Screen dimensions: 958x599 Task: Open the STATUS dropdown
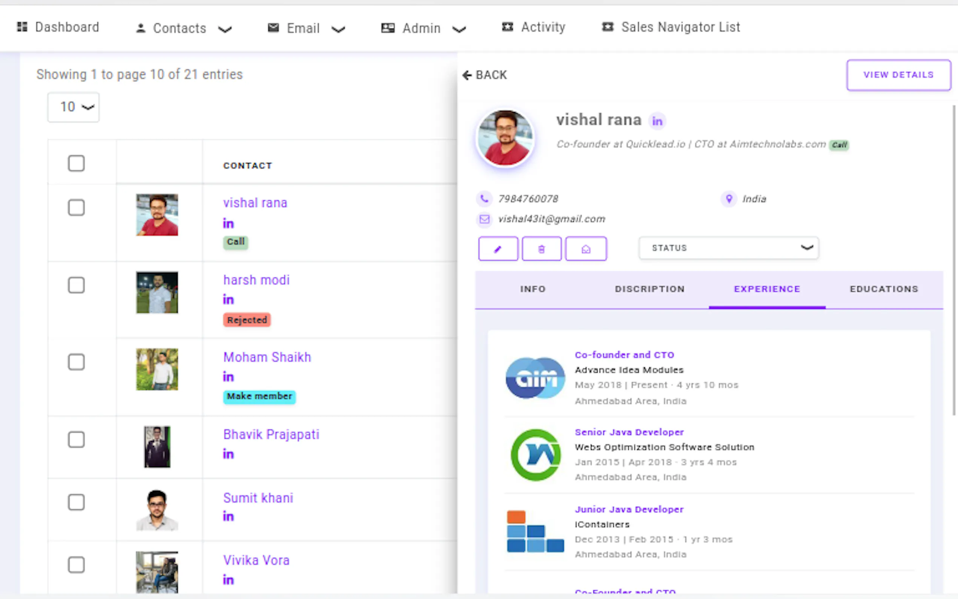(x=728, y=248)
